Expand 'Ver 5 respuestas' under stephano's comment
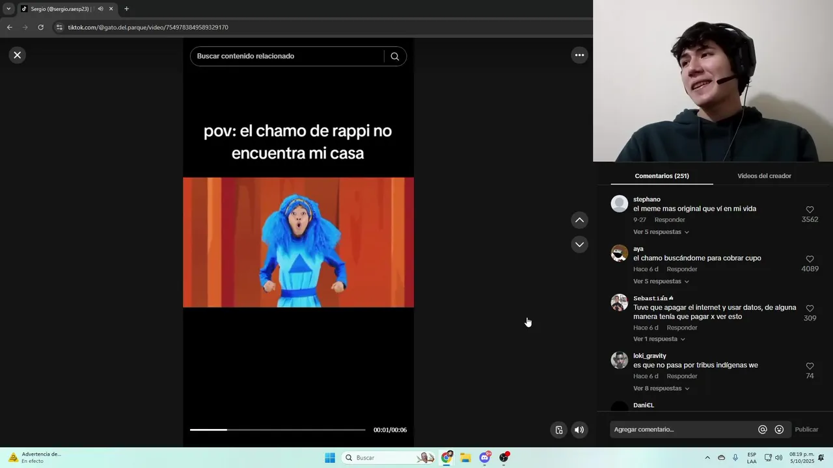Image resolution: width=833 pixels, height=468 pixels. pos(661,232)
